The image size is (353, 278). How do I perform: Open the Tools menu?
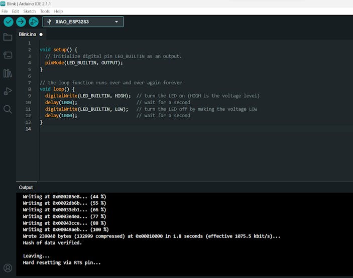[45, 11]
